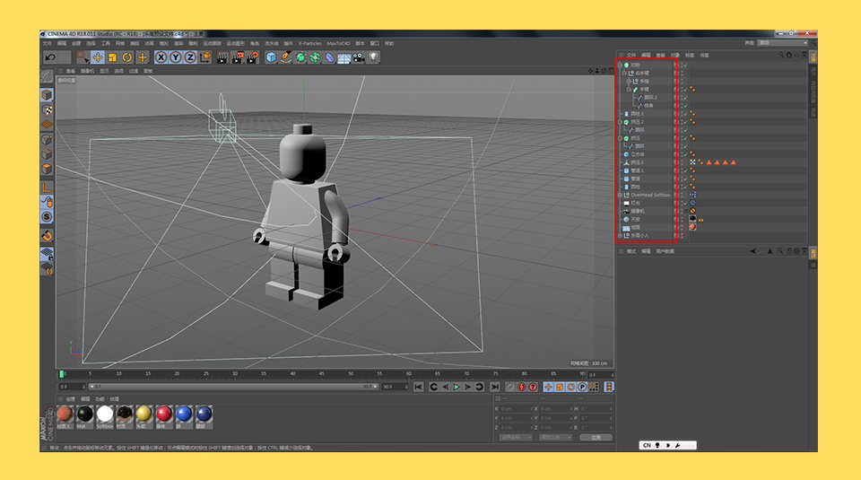Click the Undo arrow icon
This screenshot has width=861, height=480.
[x=50, y=57]
